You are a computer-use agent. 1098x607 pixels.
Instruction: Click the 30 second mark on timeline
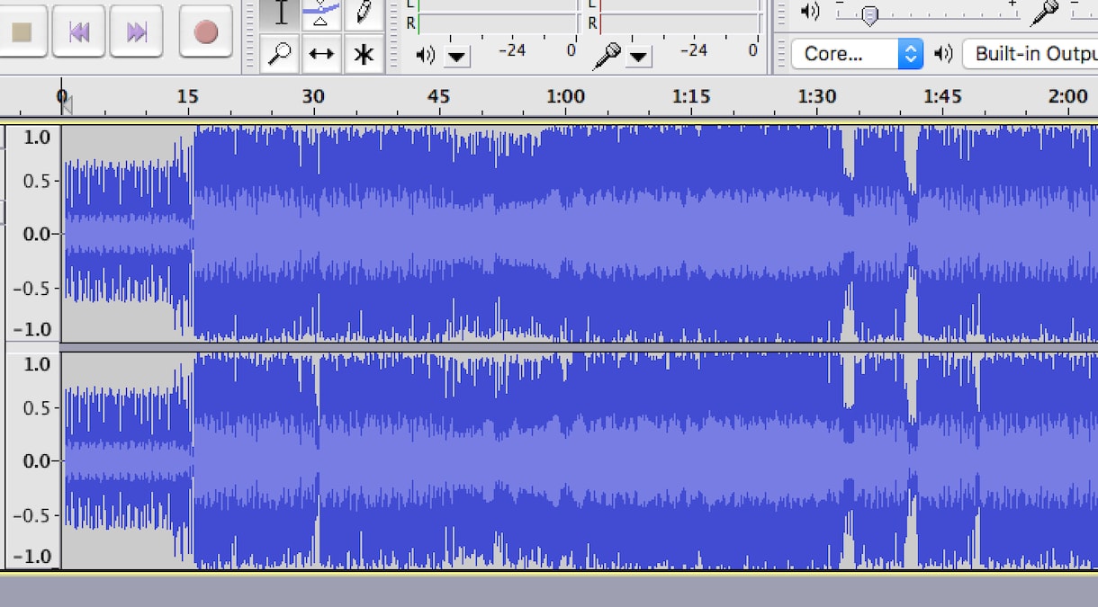(x=313, y=96)
